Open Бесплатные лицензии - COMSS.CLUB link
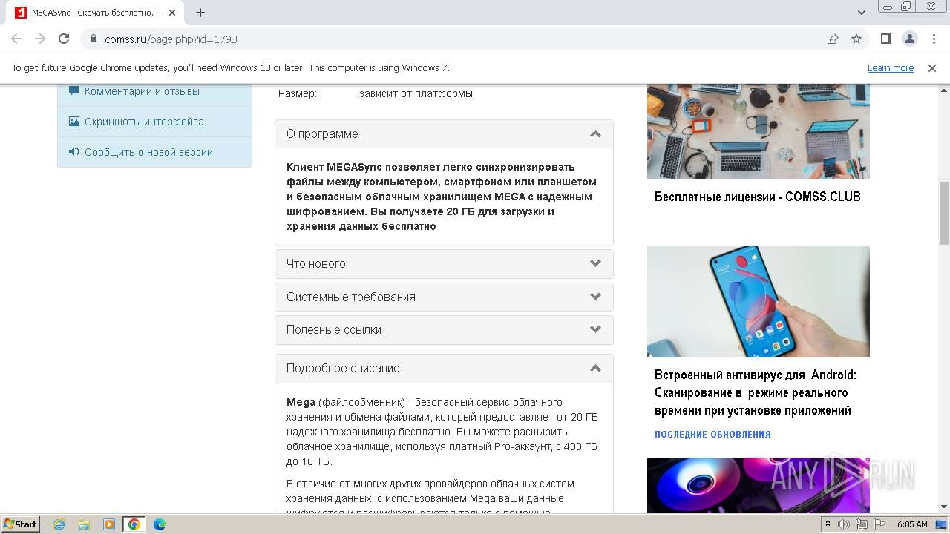The height and width of the screenshot is (534, 950). coord(758,197)
